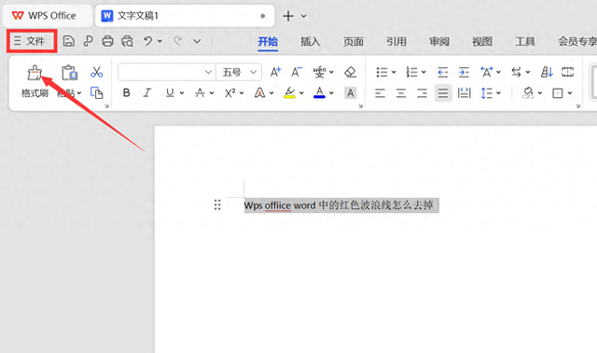Open the 文件 file menu
597x353 pixels.
click(32, 41)
